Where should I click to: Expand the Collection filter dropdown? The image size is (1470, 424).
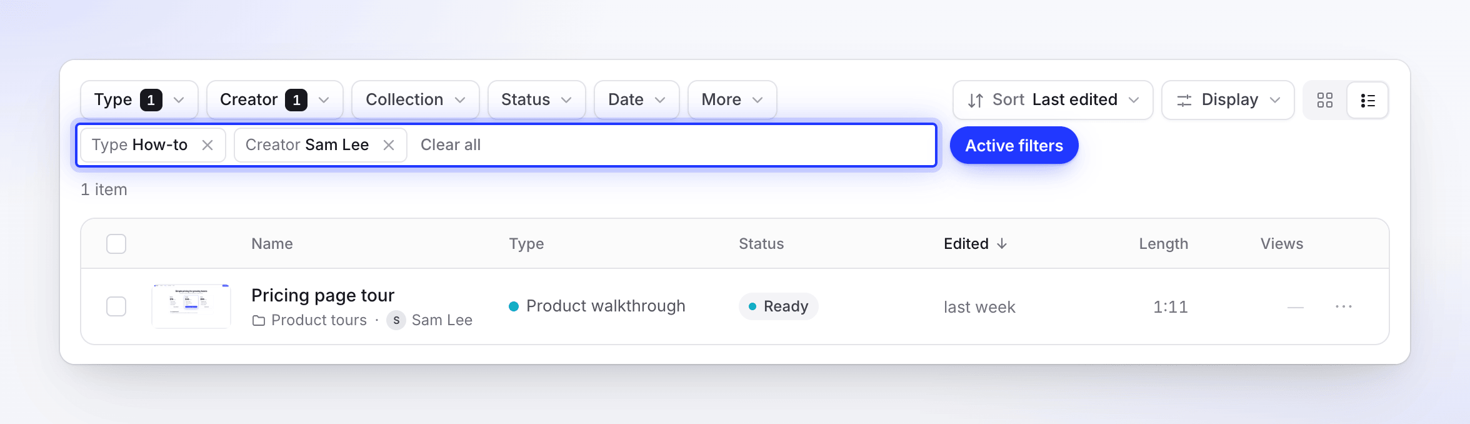(416, 100)
